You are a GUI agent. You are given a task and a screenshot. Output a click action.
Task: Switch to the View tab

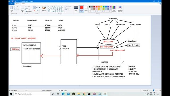coord(23,4)
